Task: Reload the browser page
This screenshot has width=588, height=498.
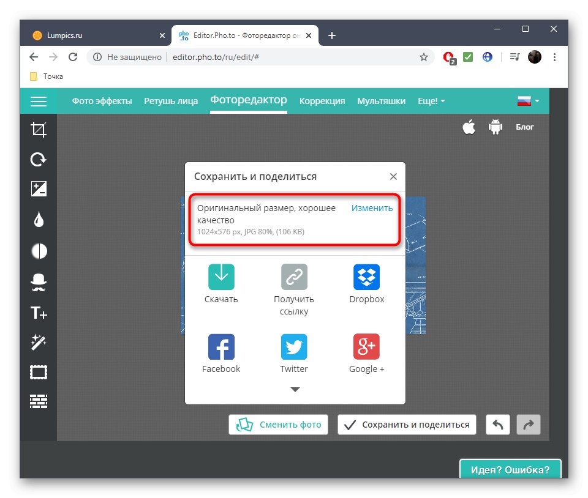Action: (x=73, y=57)
